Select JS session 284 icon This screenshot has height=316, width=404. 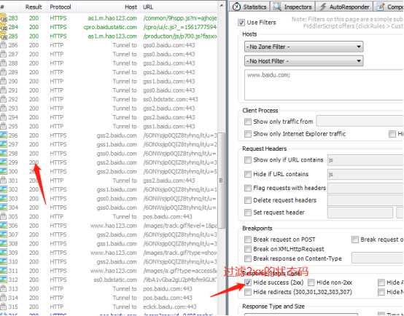[x=4, y=27]
